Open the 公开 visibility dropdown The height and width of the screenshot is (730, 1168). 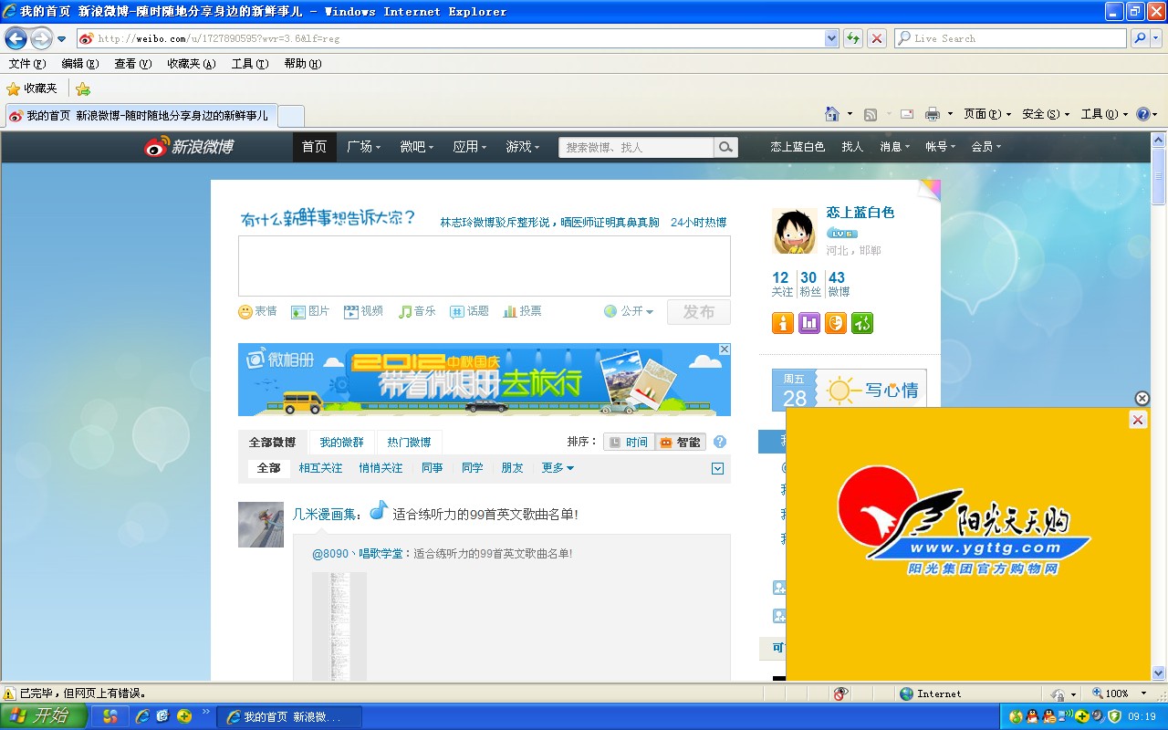(x=629, y=311)
